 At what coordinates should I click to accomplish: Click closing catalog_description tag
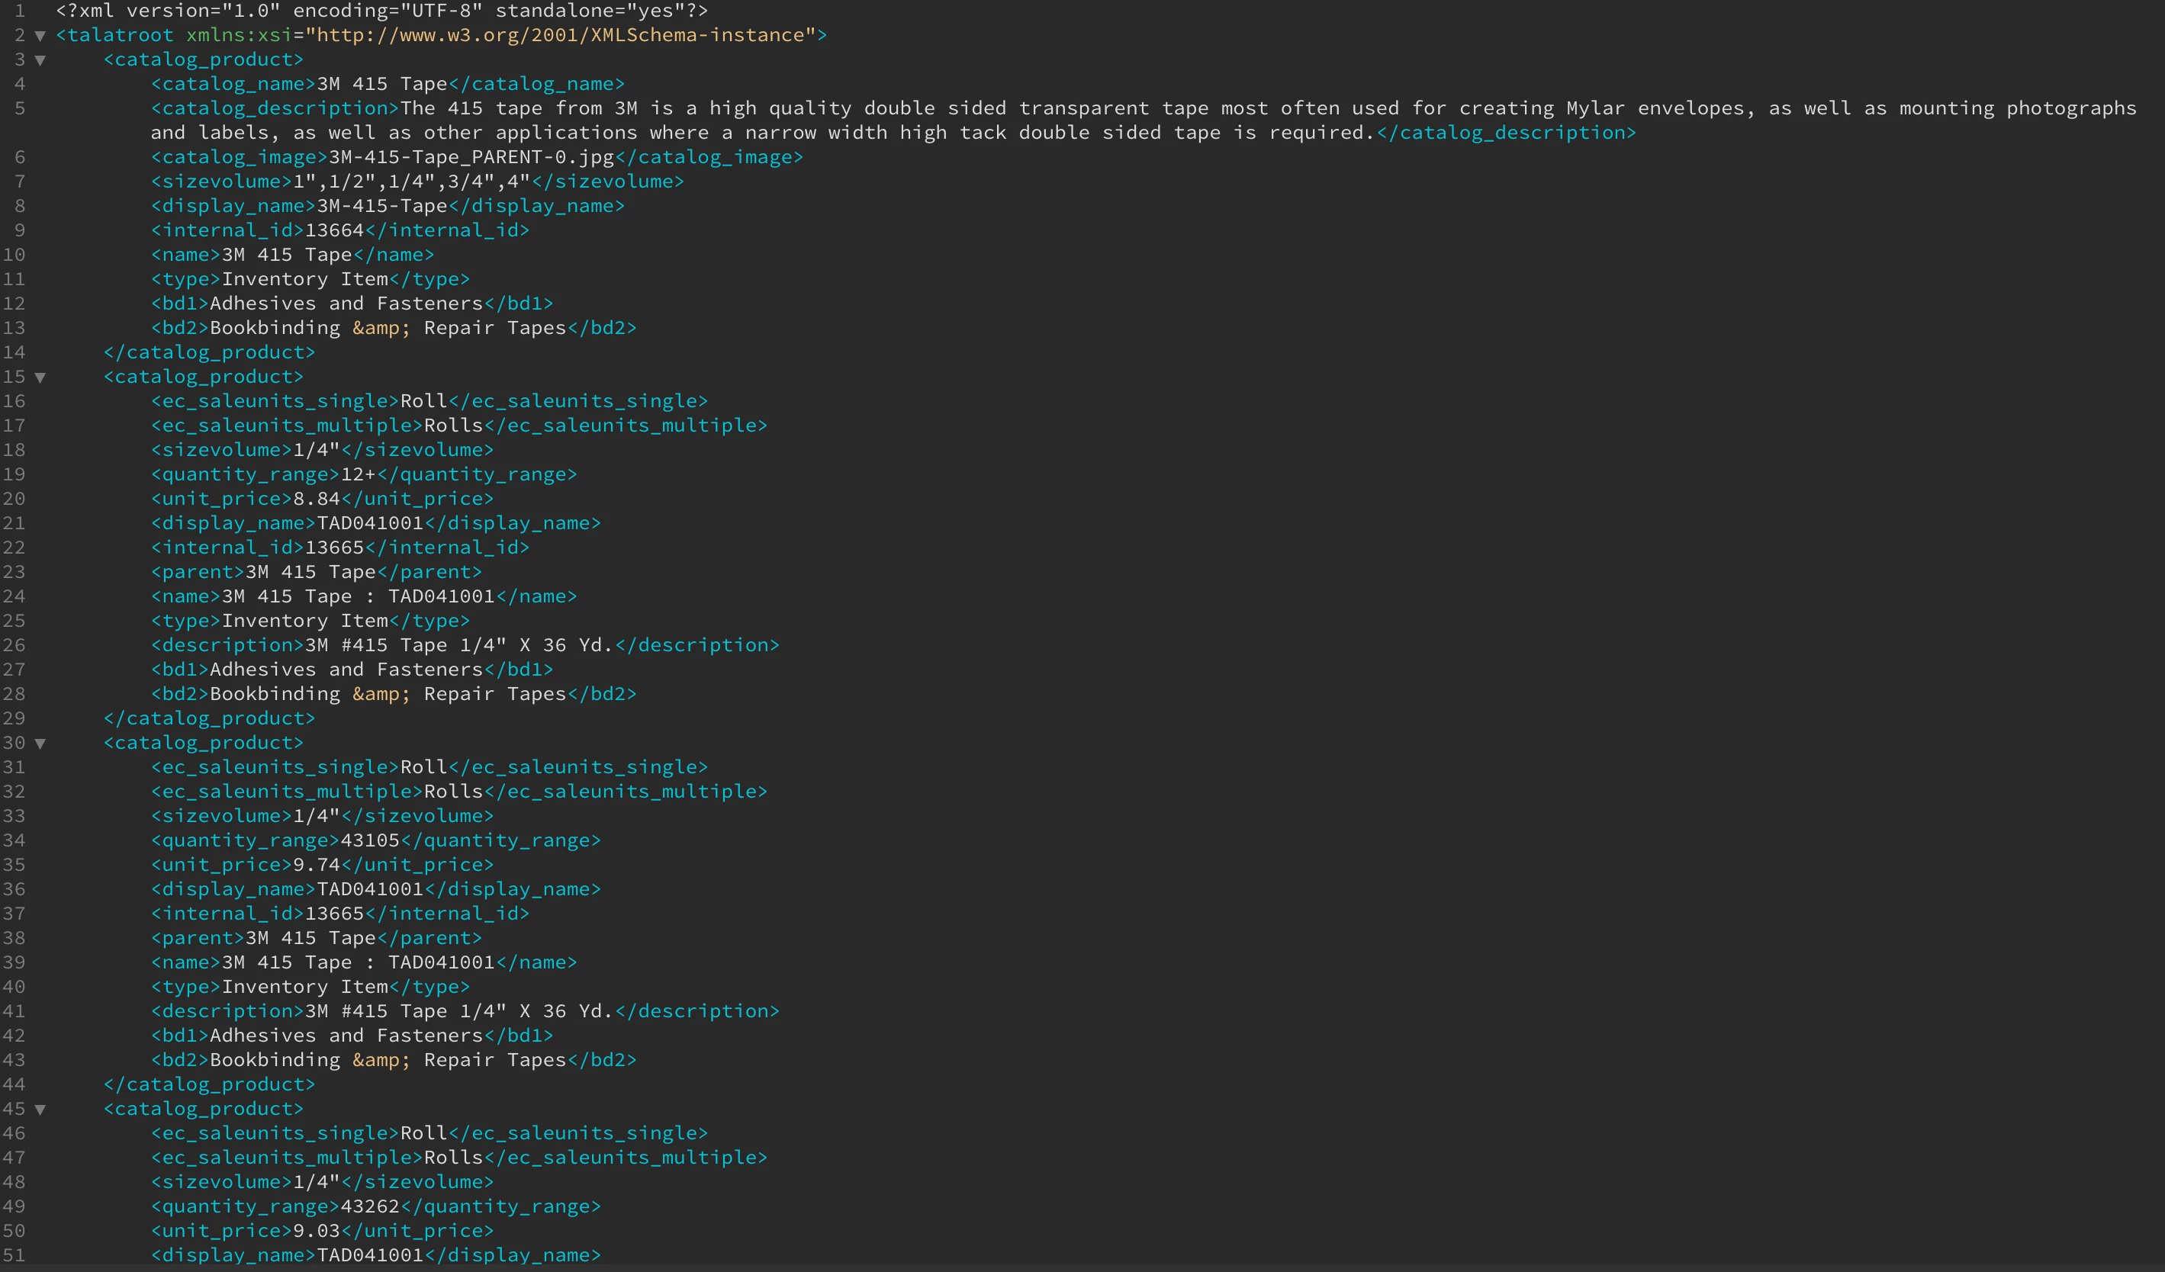click(x=1506, y=133)
